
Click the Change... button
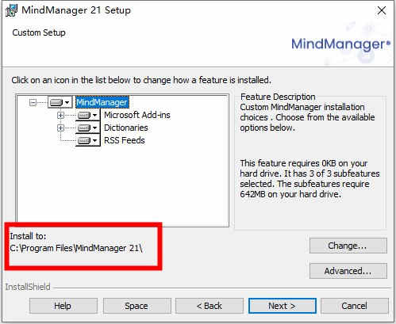click(x=348, y=246)
